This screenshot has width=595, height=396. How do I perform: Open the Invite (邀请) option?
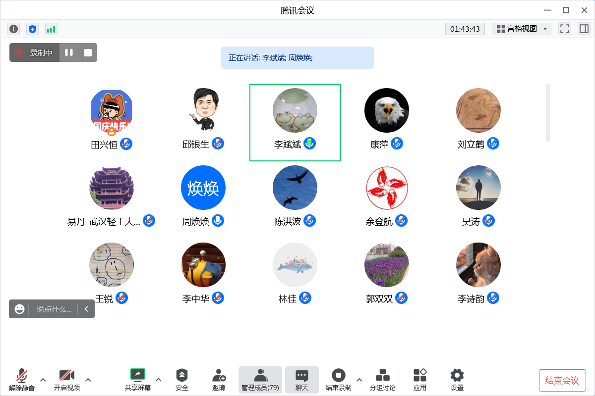pos(219,380)
